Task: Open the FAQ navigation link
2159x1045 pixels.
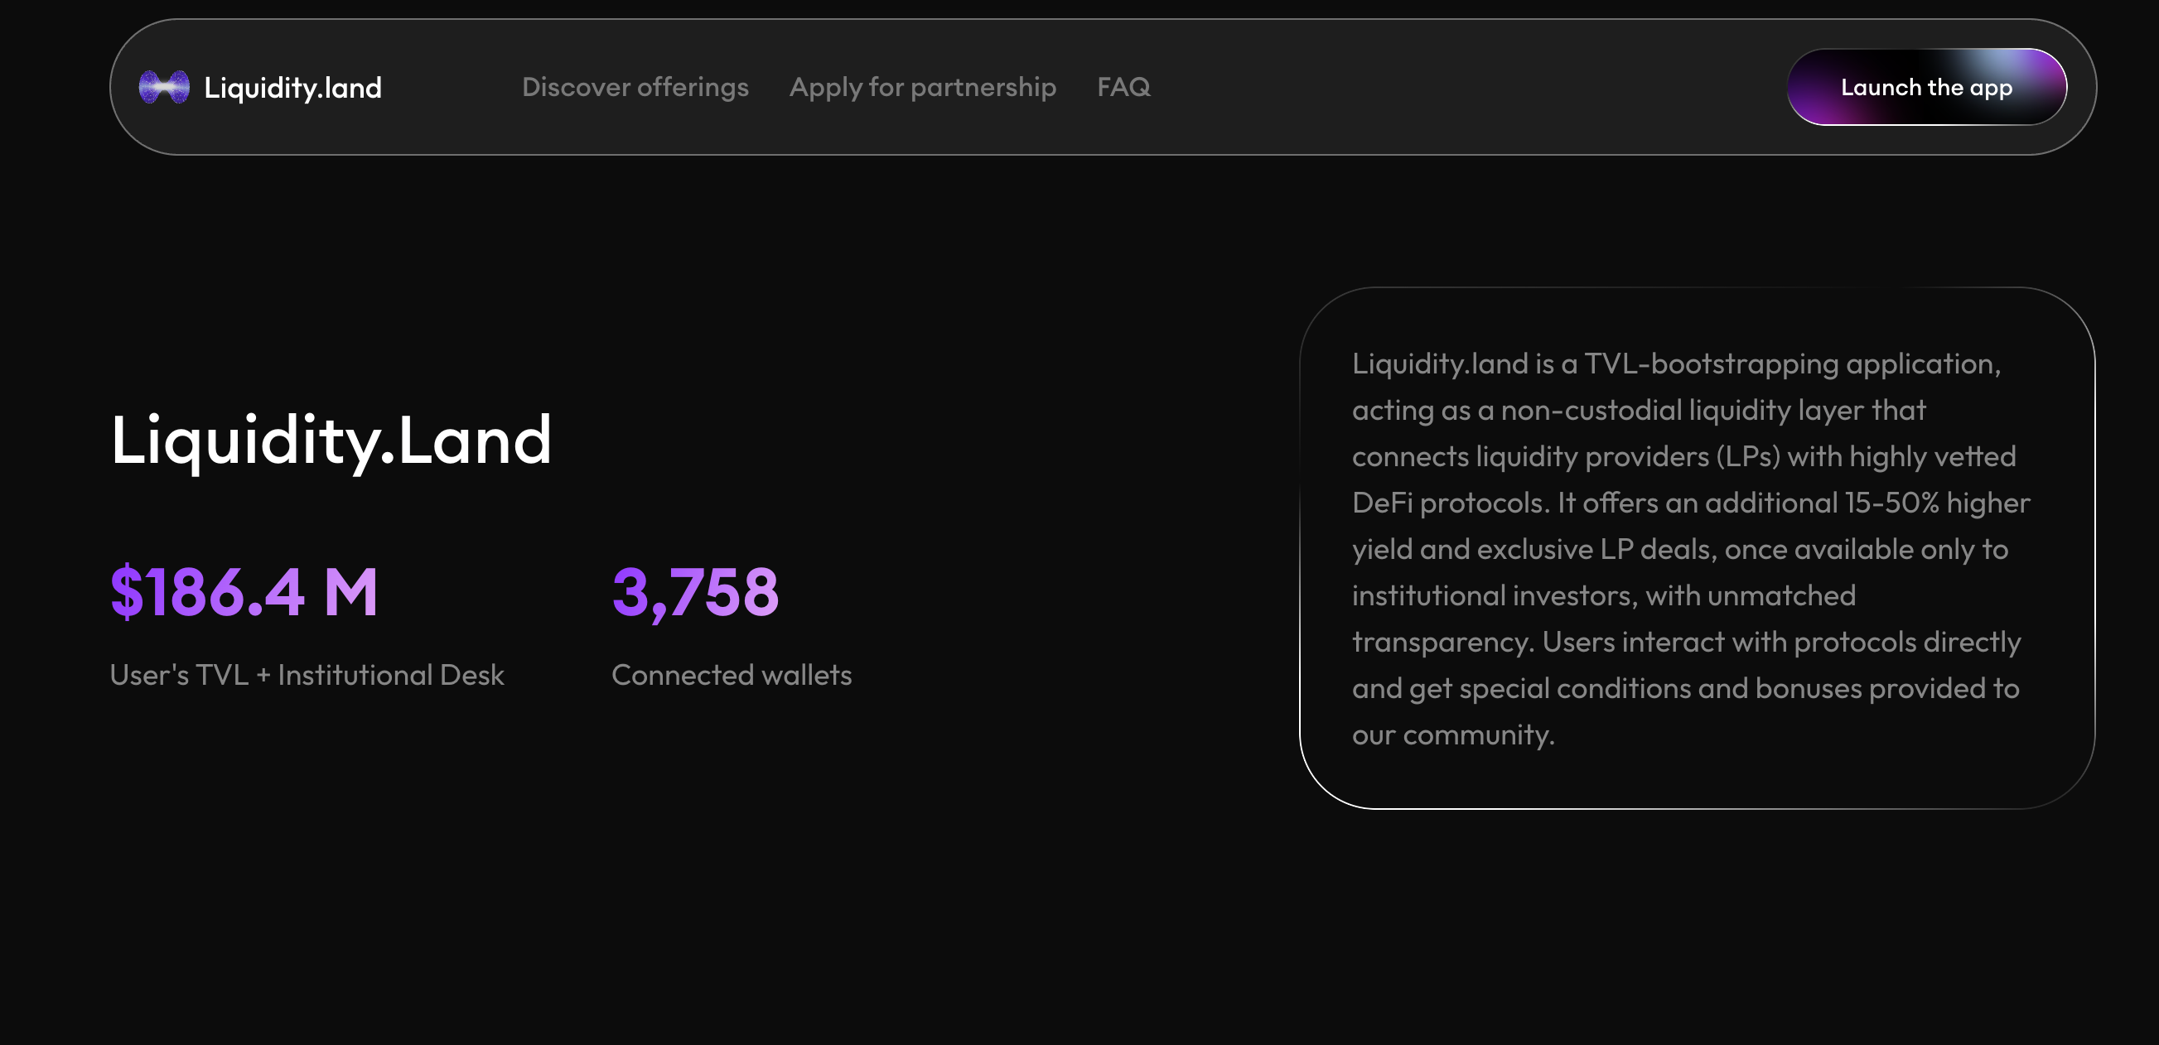Action: 1123,87
